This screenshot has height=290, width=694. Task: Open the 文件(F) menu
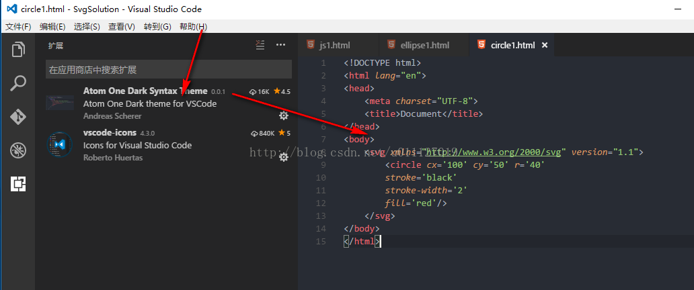[x=18, y=27]
